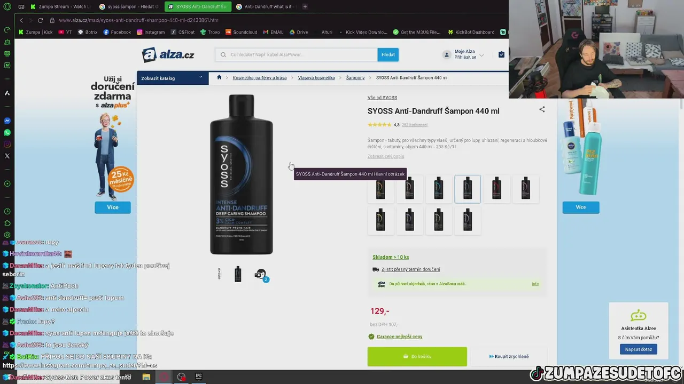Open the KickBot Dashboard bookmark
This screenshot has height=384, width=684.
pos(471,32)
